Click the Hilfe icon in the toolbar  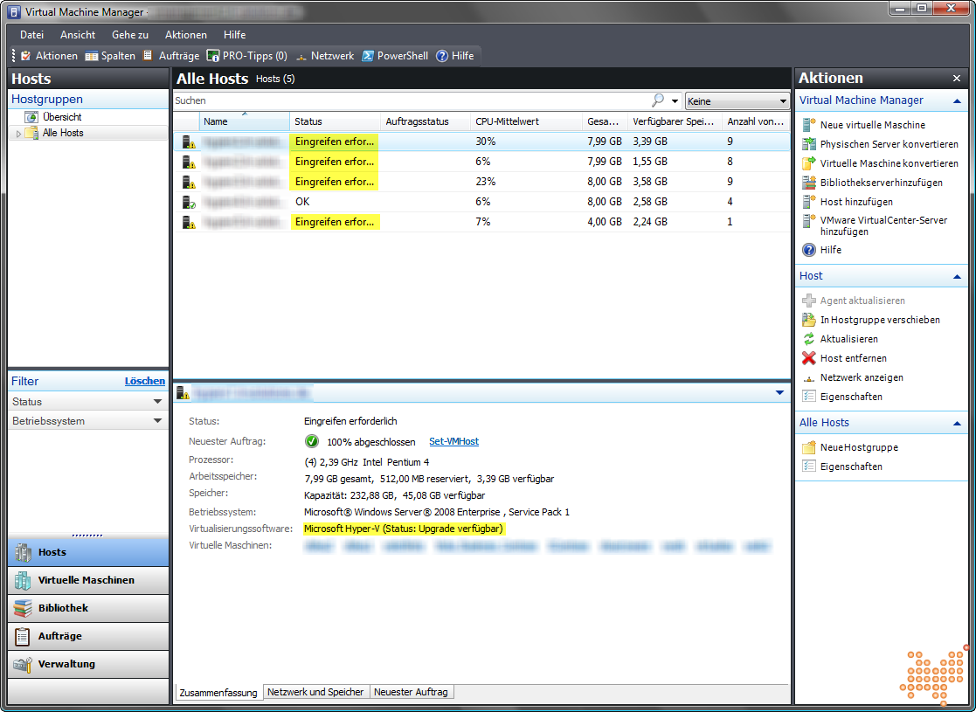pos(442,56)
